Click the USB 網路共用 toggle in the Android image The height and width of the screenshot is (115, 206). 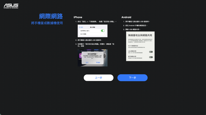(151, 52)
